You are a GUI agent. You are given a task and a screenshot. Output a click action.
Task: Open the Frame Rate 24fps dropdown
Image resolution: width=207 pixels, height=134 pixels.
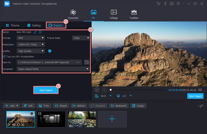[81, 38]
